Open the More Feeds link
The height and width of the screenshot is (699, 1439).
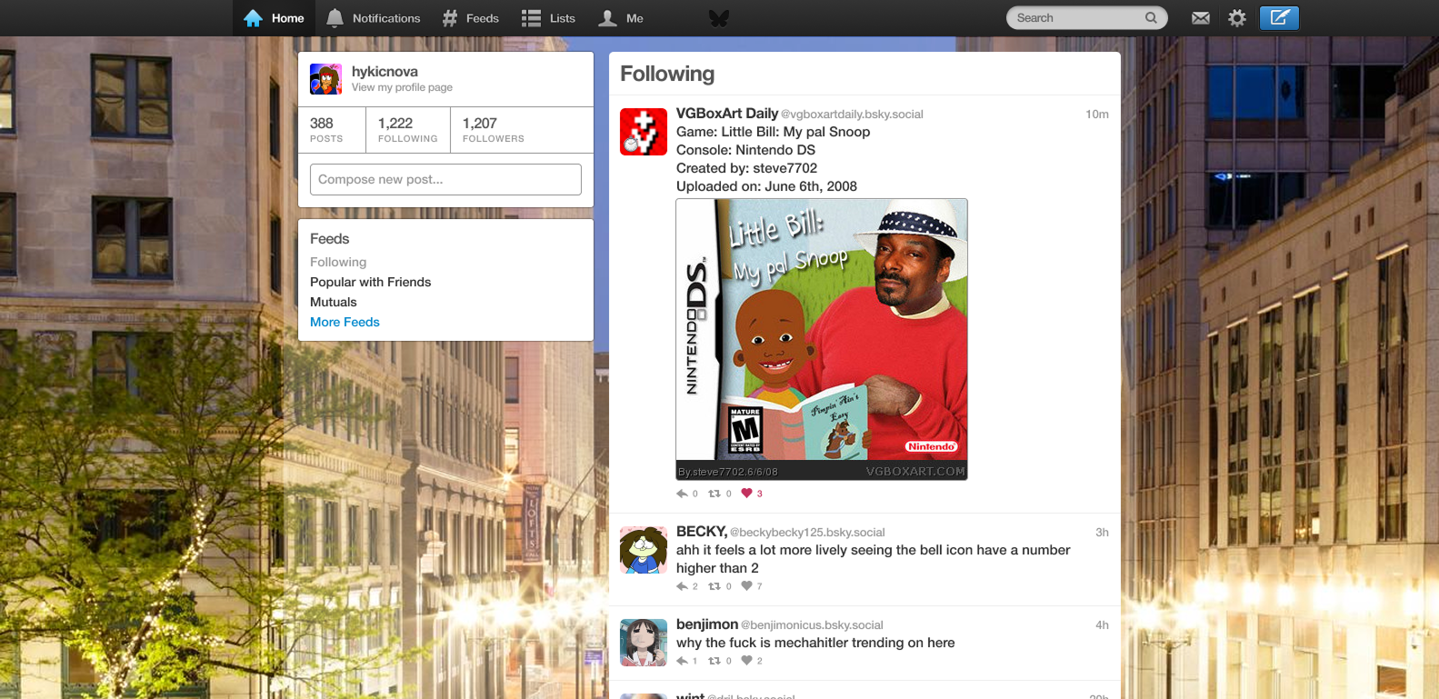pos(345,322)
